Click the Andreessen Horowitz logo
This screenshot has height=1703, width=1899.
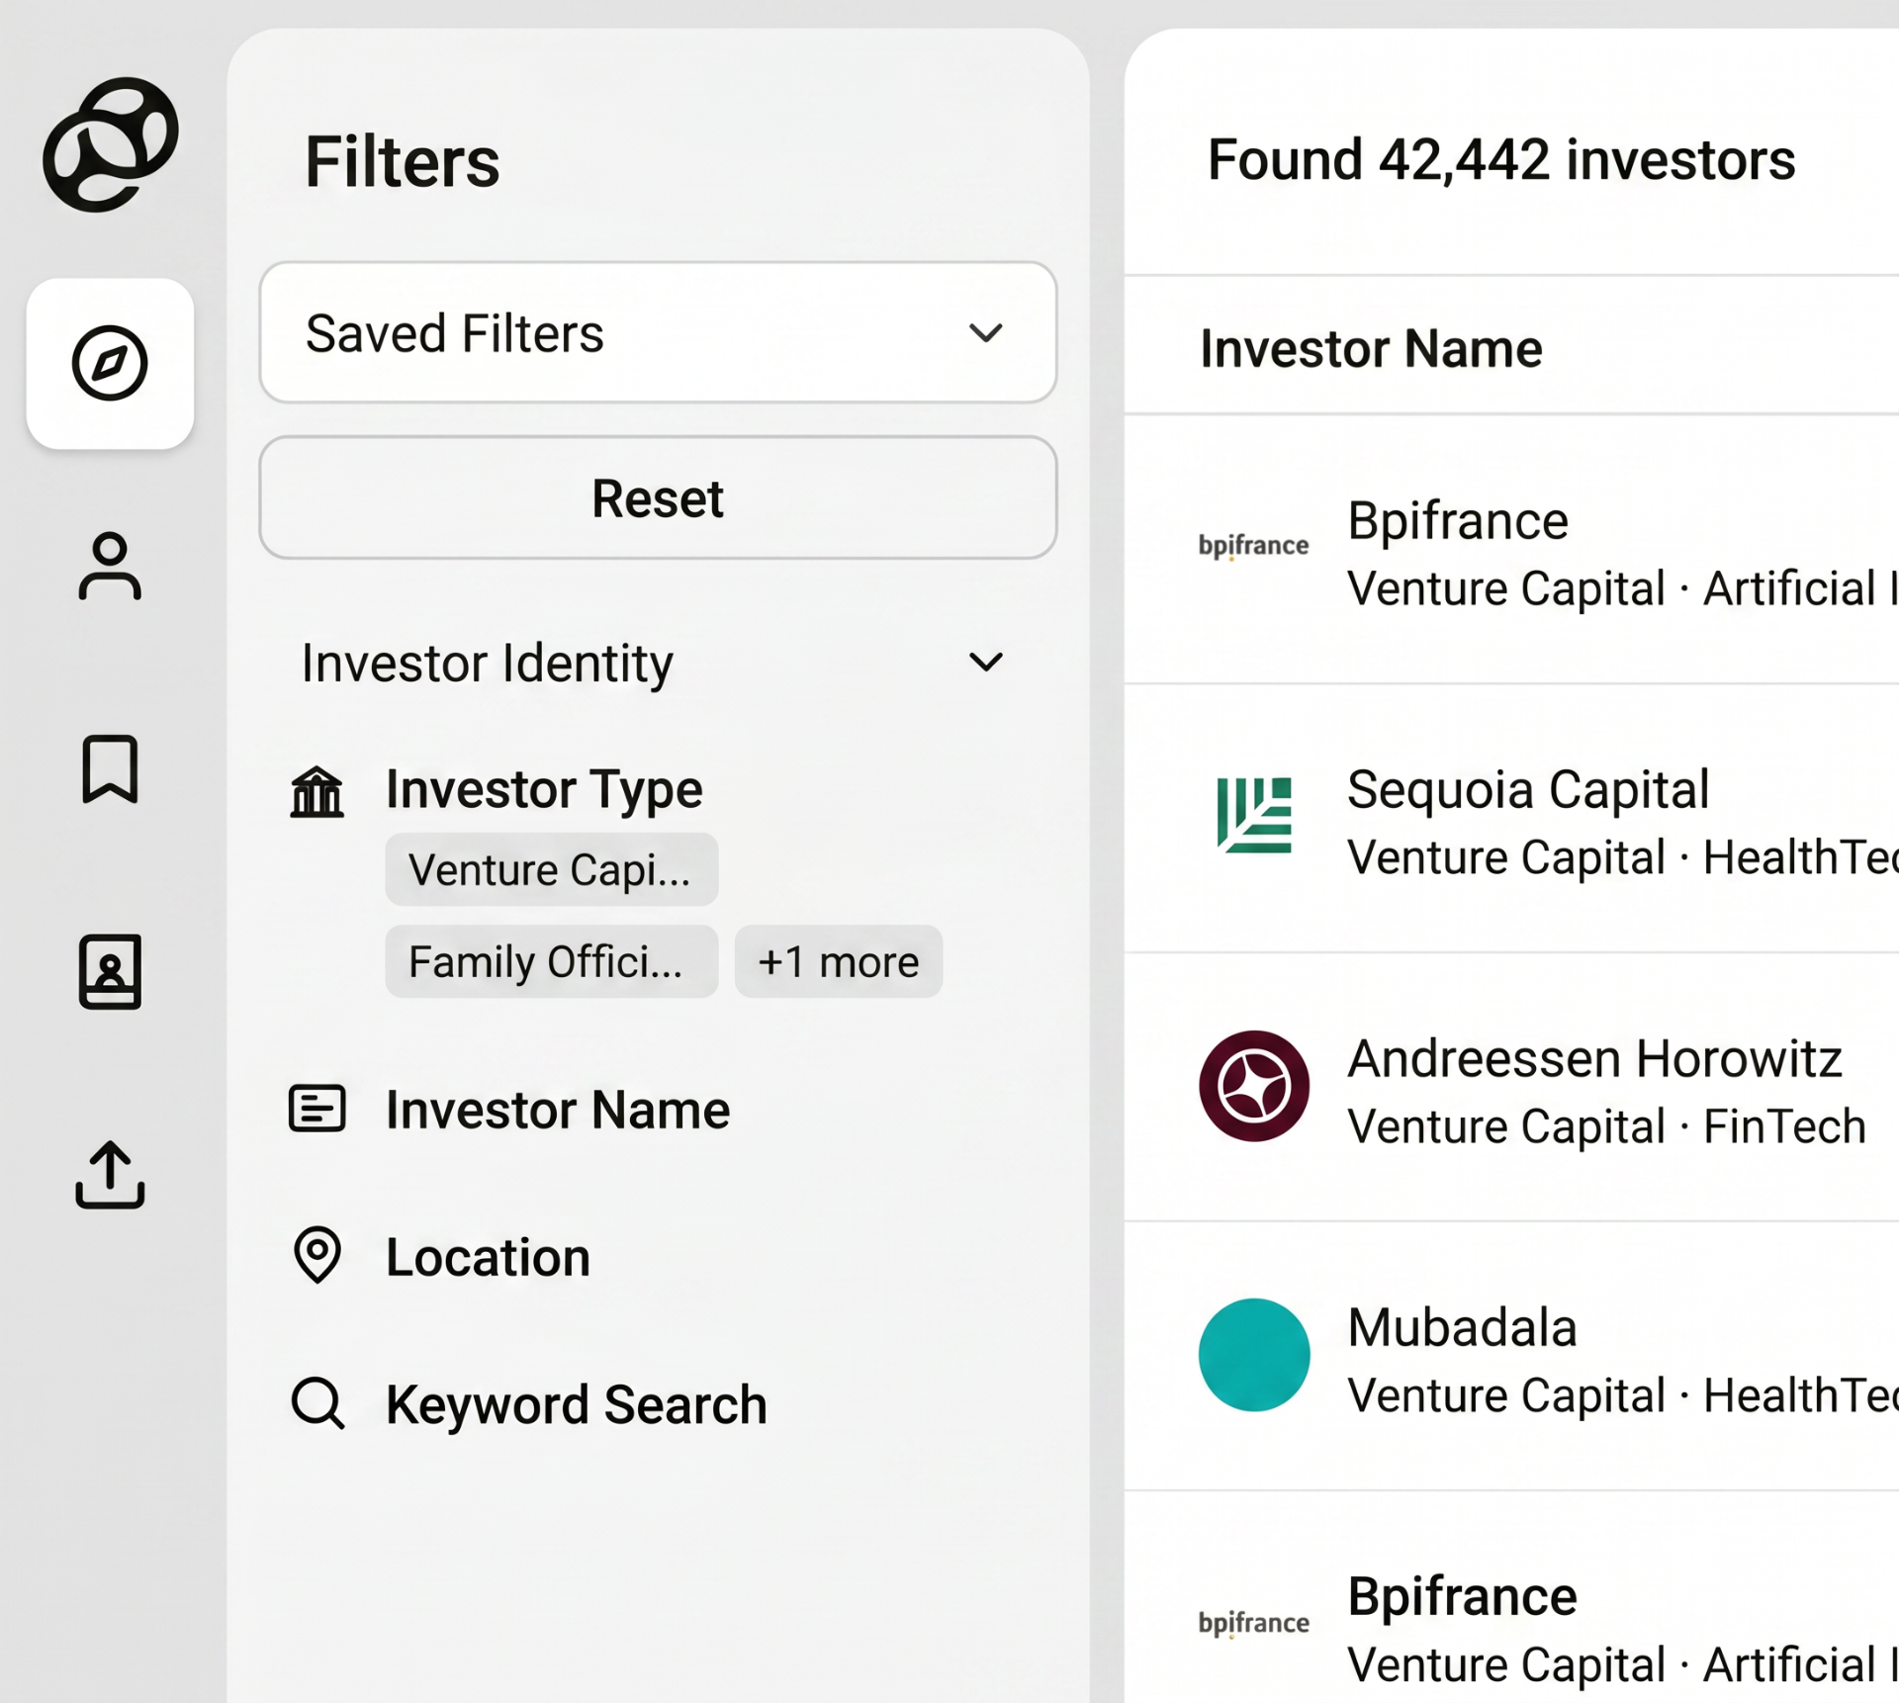[x=1254, y=1086]
